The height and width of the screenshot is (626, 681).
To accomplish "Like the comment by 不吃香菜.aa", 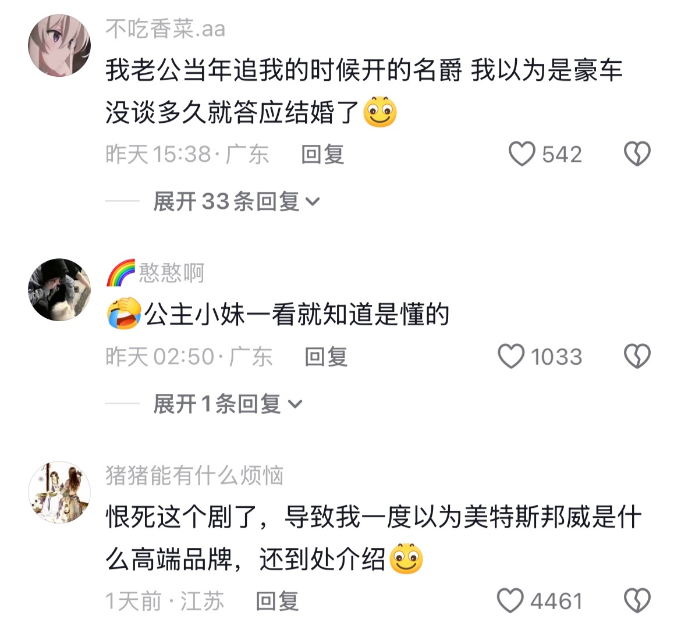I will [522, 154].
